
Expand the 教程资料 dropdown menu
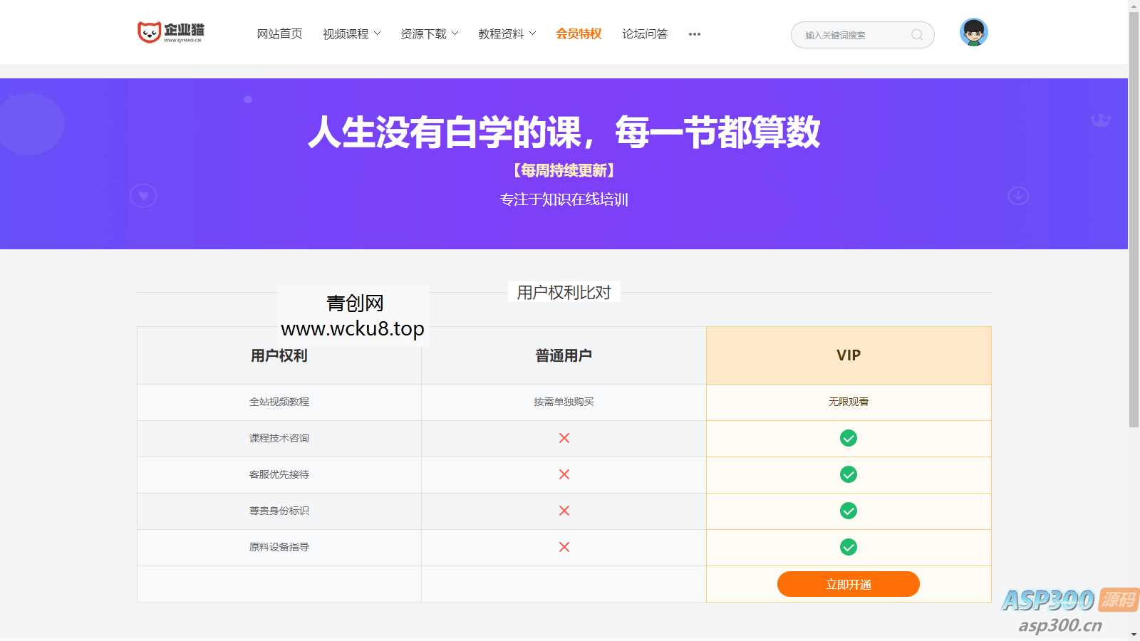point(502,33)
